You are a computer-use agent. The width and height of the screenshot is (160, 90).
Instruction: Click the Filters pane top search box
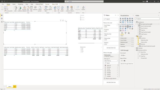111,19
